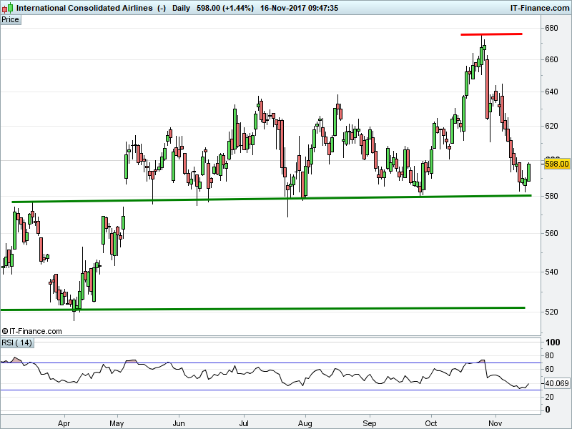572x429 pixels.
Task: Click the Jun date axis label
Action: [x=179, y=423]
